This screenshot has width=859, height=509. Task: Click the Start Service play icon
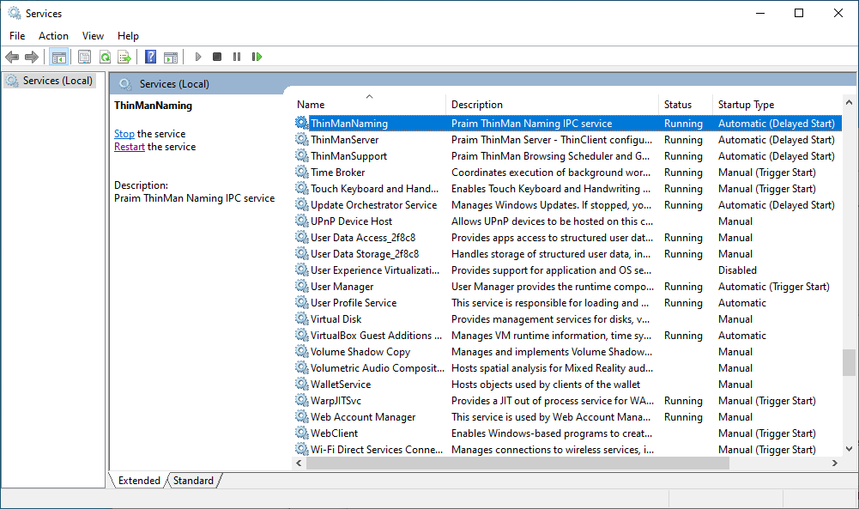pyautogui.click(x=198, y=57)
